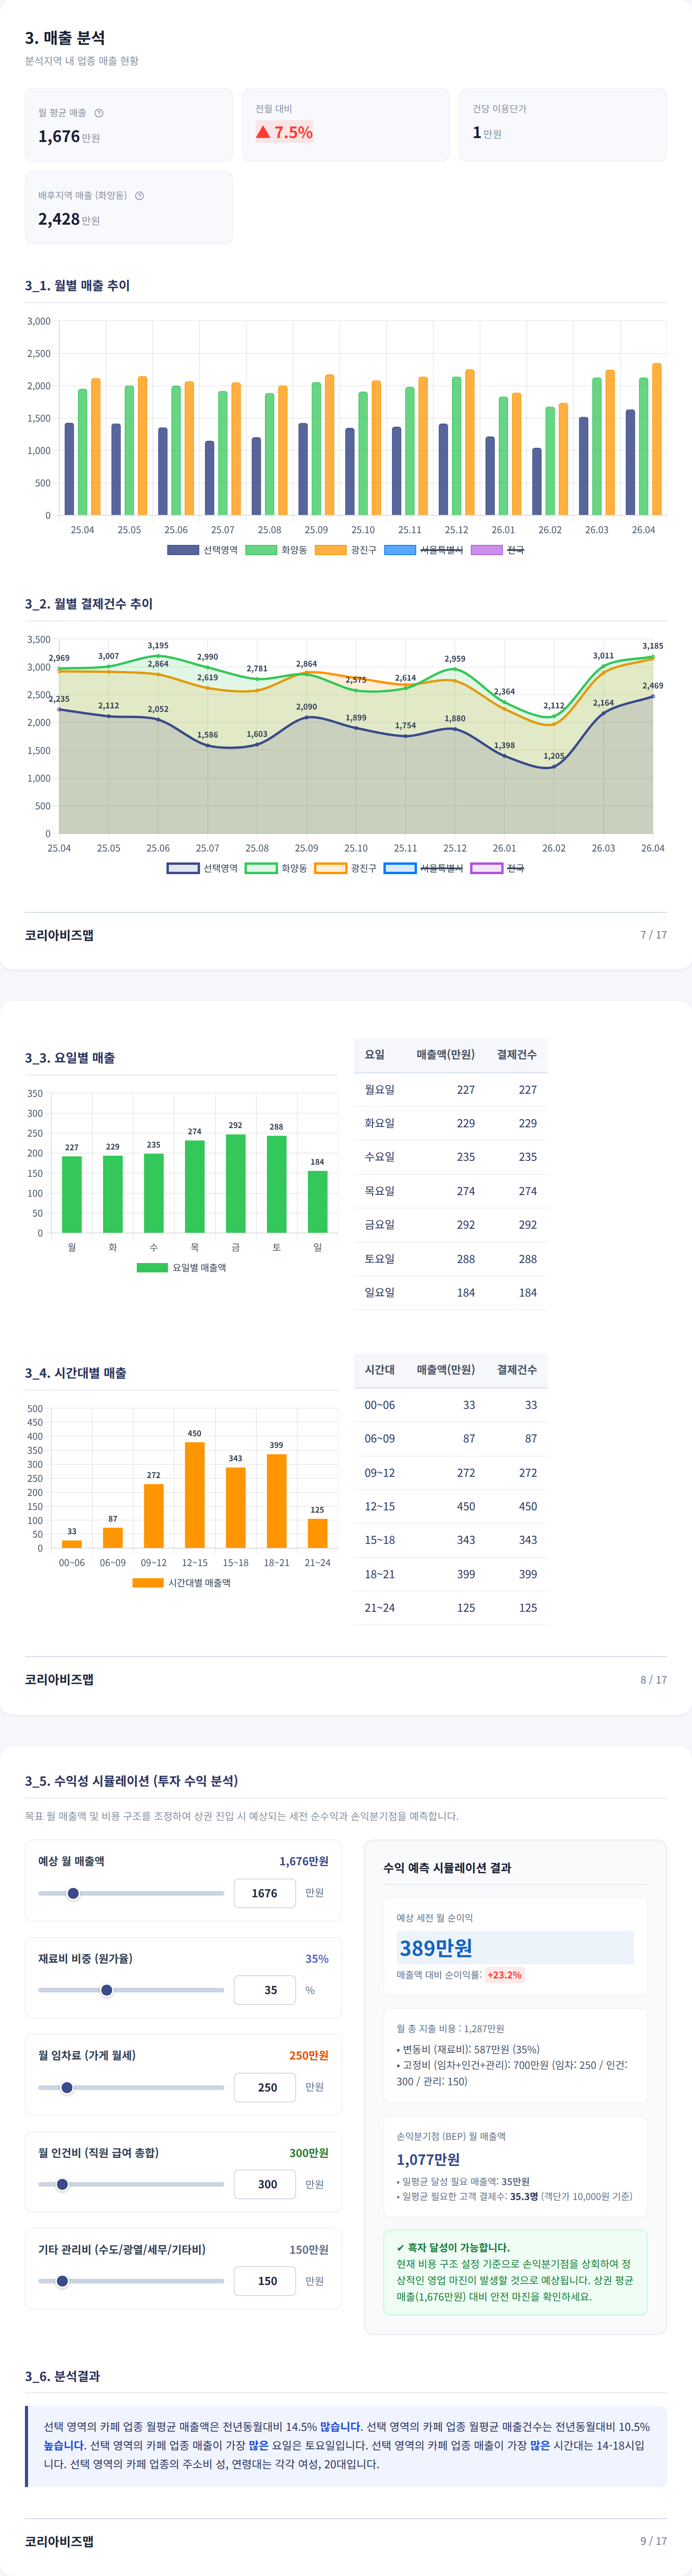Click page indicator 8 / 17

tap(654, 1680)
